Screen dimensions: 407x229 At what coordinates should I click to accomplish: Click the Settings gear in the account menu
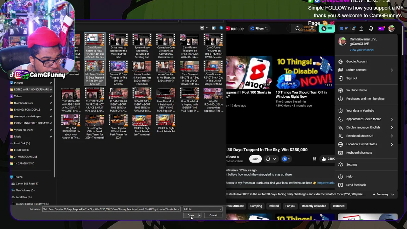pyautogui.click(x=341, y=165)
